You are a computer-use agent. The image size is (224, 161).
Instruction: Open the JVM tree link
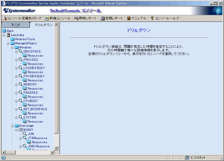pos(31,134)
